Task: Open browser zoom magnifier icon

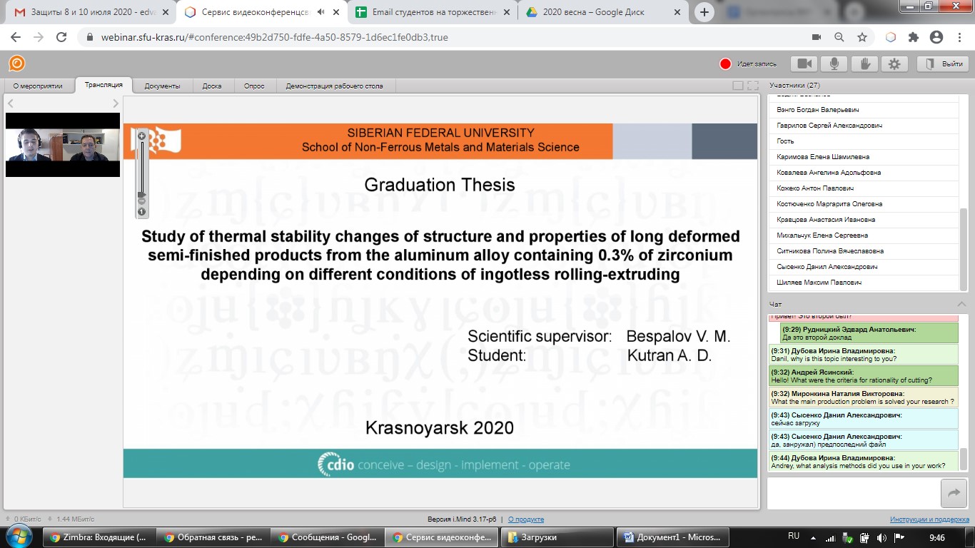Action: [x=839, y=37]
